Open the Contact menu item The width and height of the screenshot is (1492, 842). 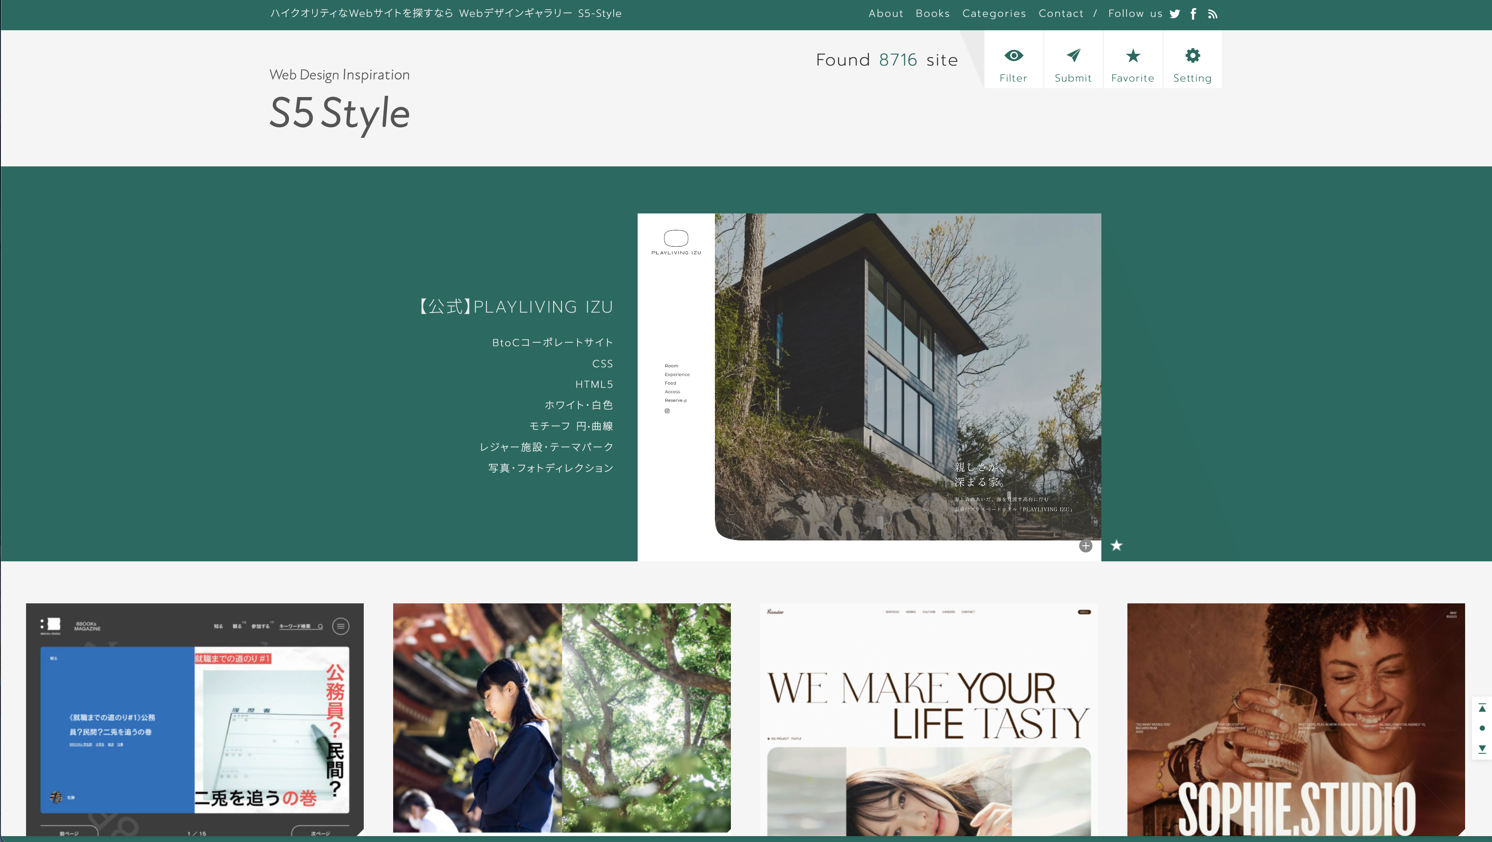tap(1061, 13)
